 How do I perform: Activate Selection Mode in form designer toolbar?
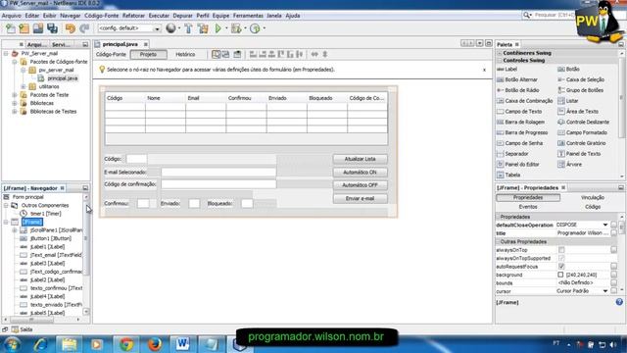216,54
